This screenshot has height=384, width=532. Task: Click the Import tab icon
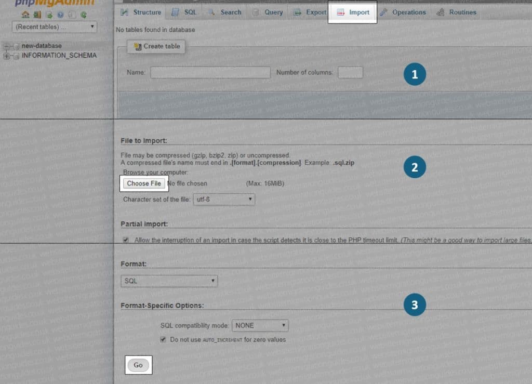(340, 12)
